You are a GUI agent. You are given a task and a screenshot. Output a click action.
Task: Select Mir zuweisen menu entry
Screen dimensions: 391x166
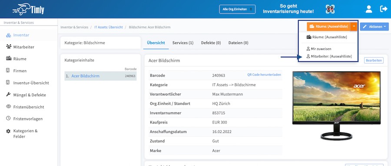coord(319,49)
